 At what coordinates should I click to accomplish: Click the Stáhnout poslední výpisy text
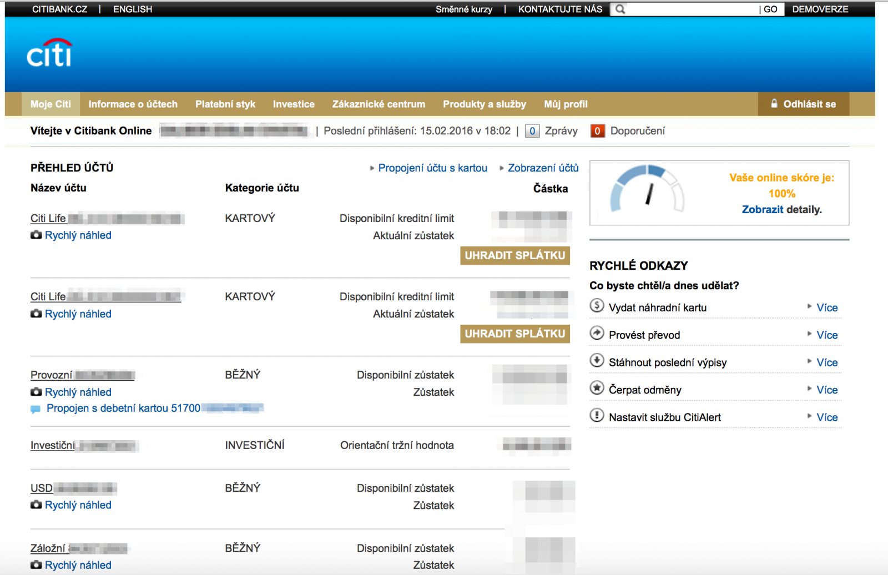[x=668, y=362]
